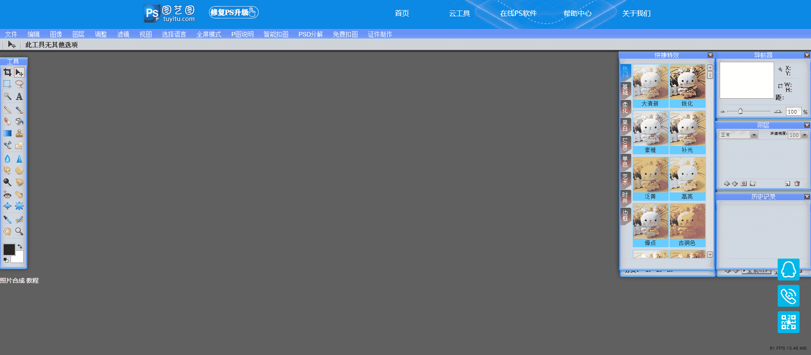The width and height of the screenshot is (811, 355).
Task: Select the Sharpen cone tool
Action: point(19,159)
